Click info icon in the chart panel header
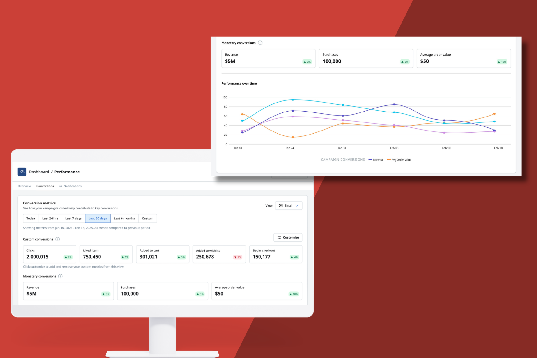This screenshot has width=537, height=358. click(x=260, y=43)
